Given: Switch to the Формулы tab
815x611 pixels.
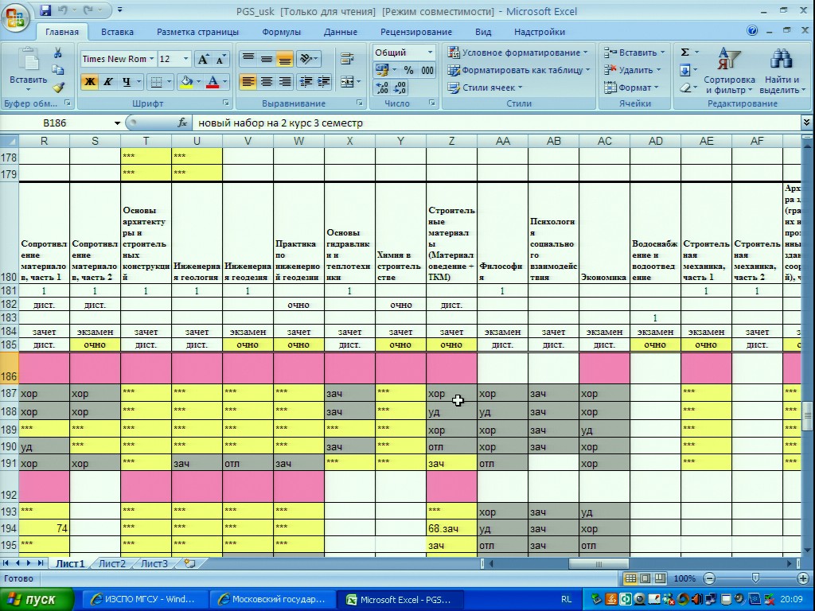Looking at the screenshot, I should pyautogui.click(x=281, y=32).
